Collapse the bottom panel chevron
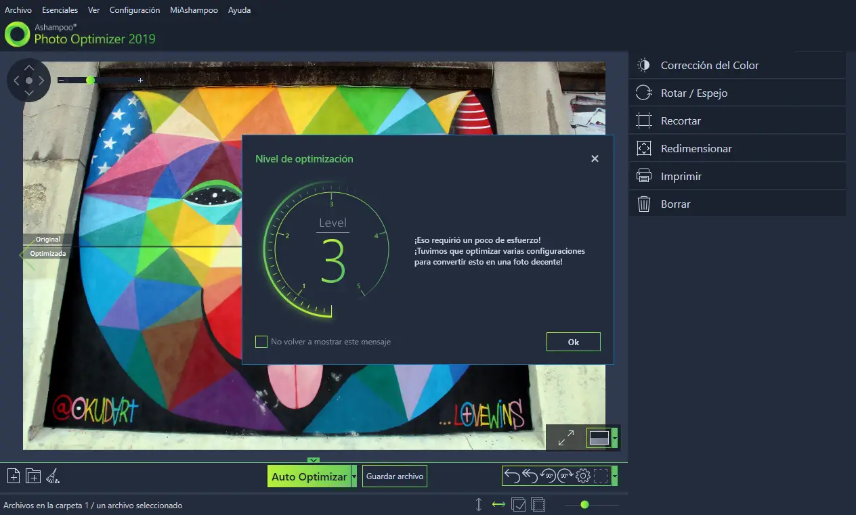 [x=314, y=461]
